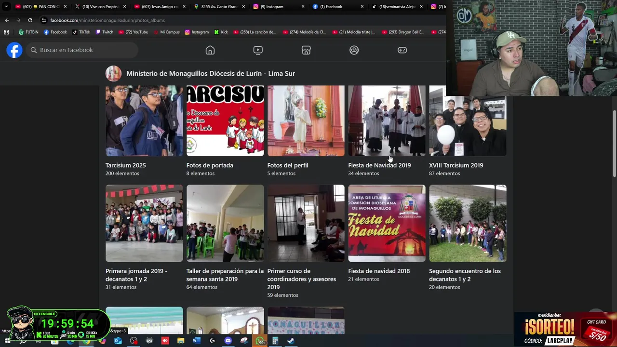Go to the Facebook Home feed icon
The height and width of the screenshot is (347, 617).
tap(210, 50)
